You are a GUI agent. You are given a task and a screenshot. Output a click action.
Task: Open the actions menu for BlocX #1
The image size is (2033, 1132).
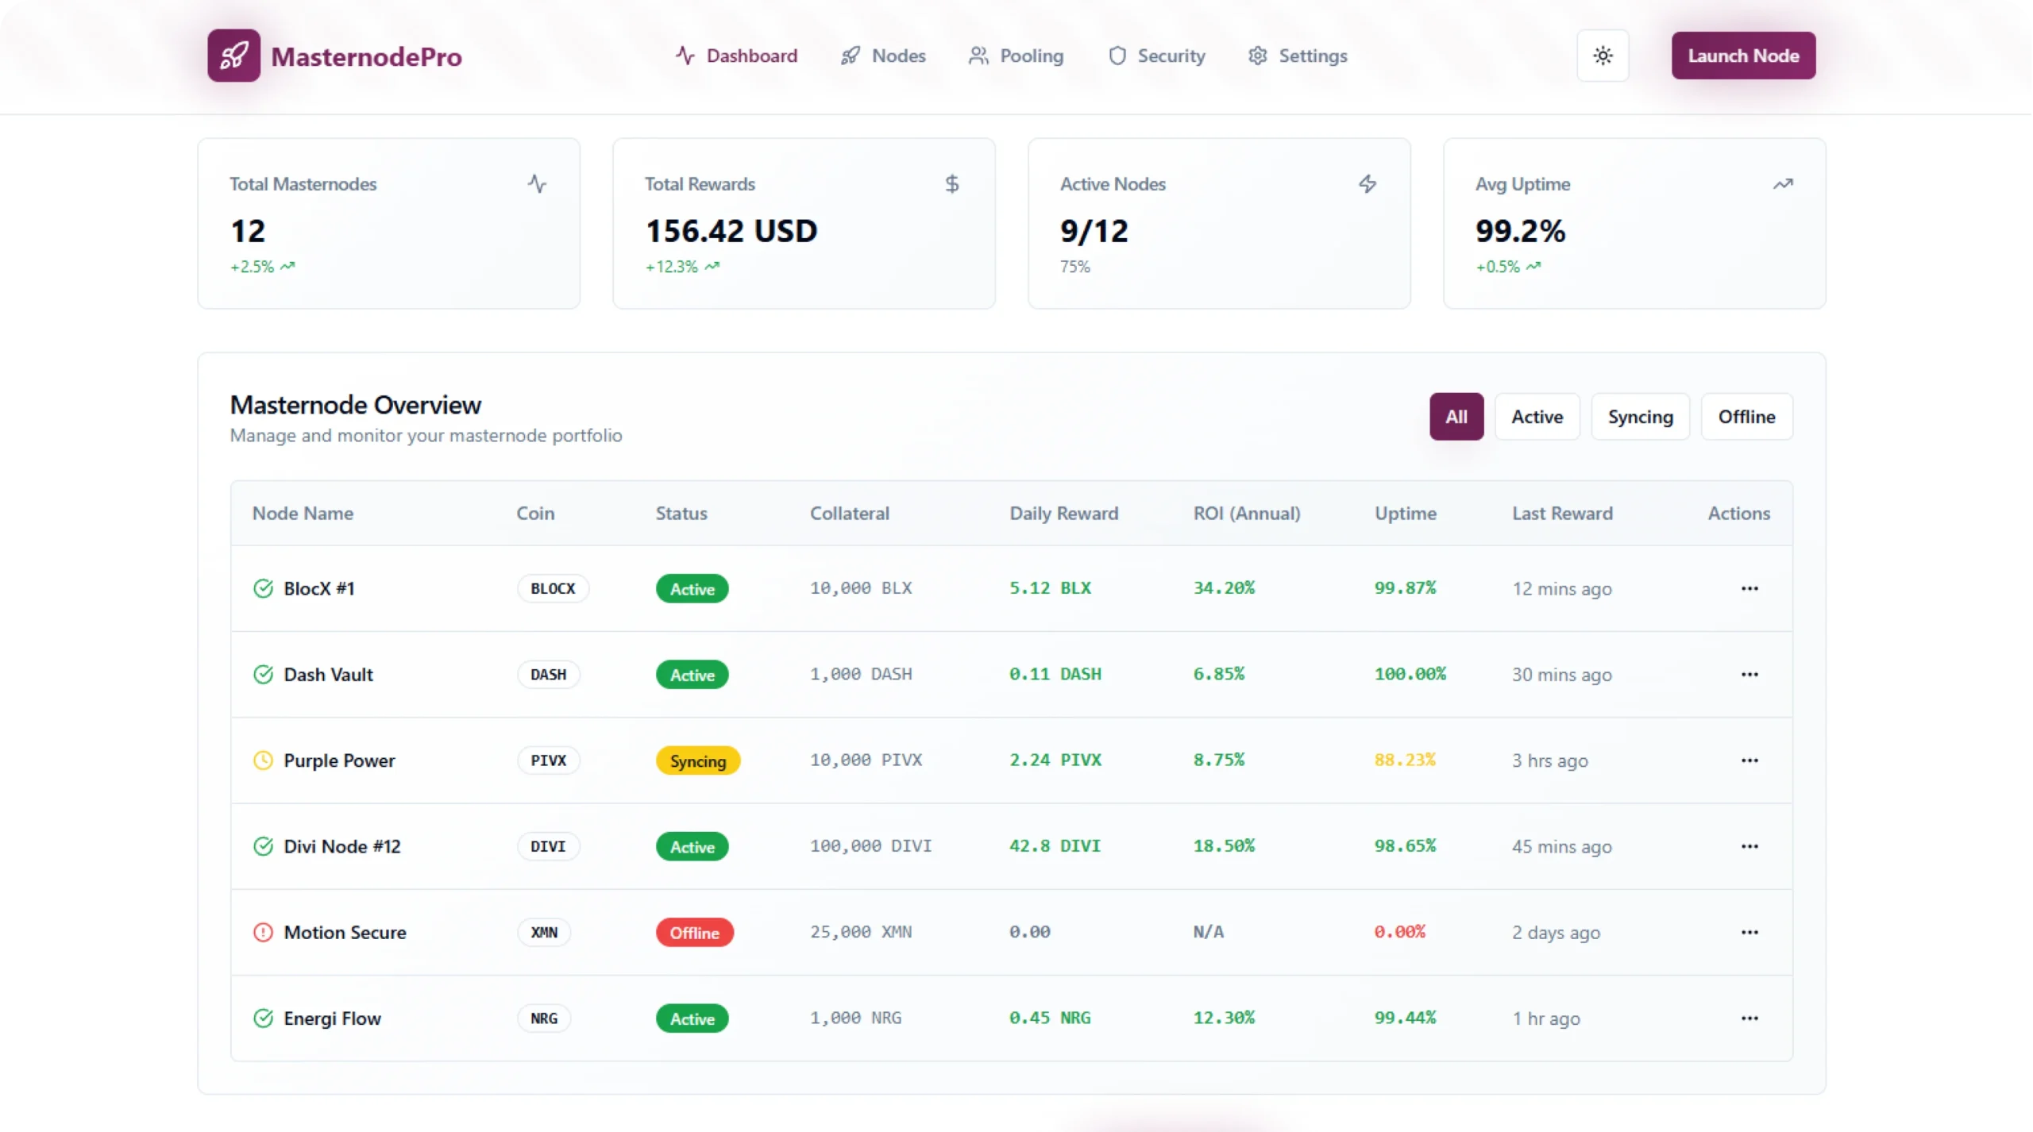coord(1749,588)
